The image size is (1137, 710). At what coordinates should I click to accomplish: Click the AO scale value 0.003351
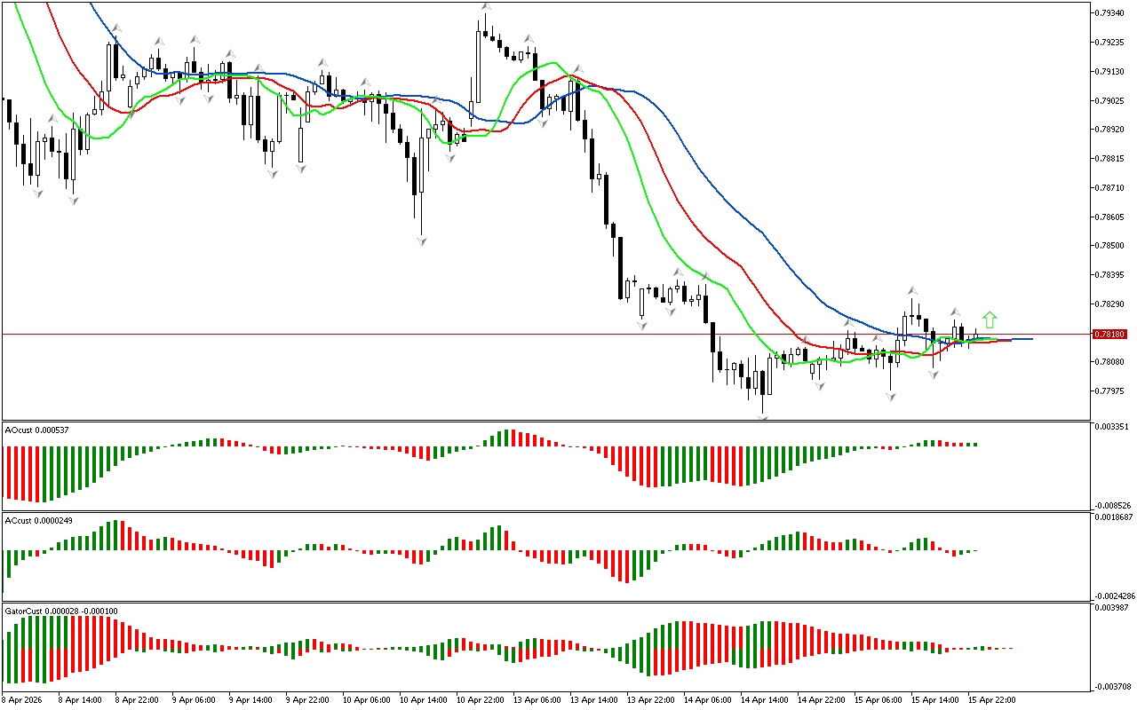click(1112, 427)
